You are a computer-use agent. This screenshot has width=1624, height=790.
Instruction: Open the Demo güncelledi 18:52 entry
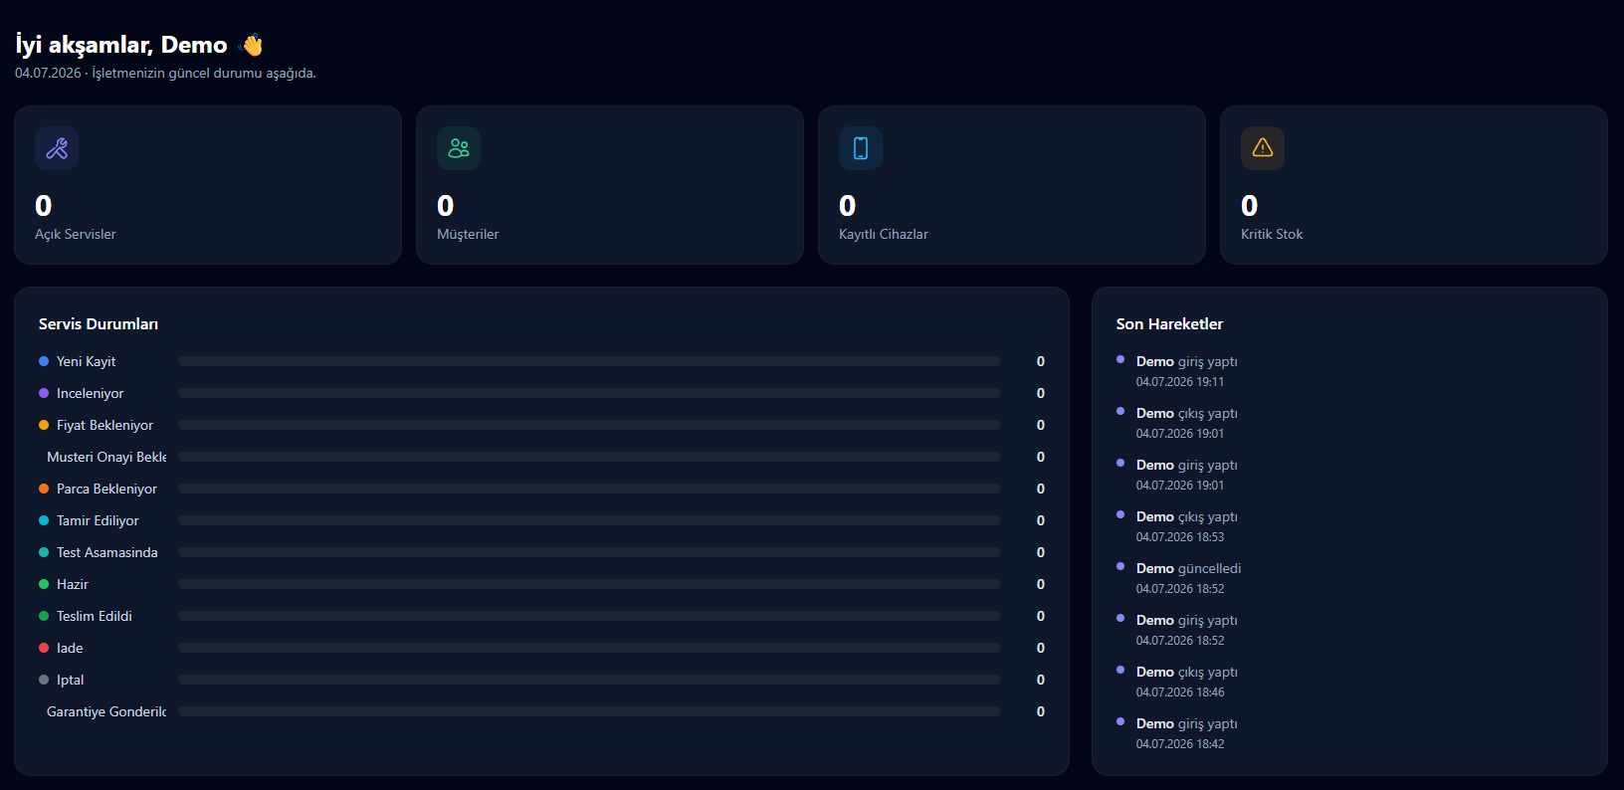click(1188, 578)
